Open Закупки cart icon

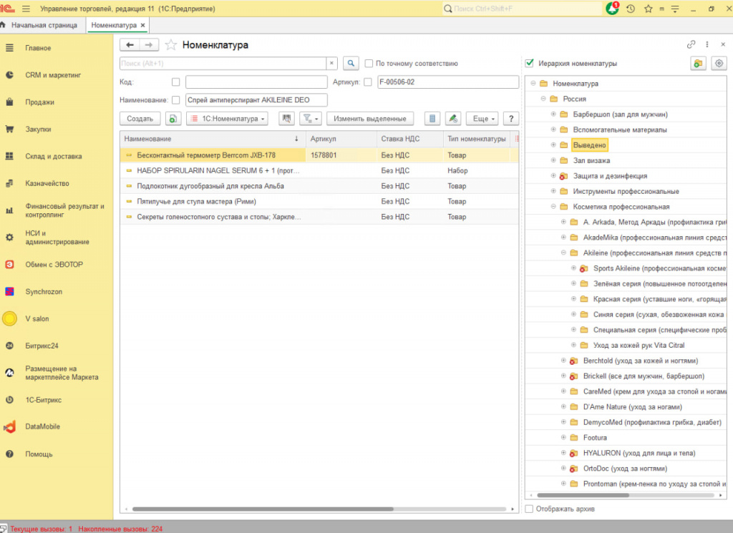pyautogui.click(x=9, y=129)
